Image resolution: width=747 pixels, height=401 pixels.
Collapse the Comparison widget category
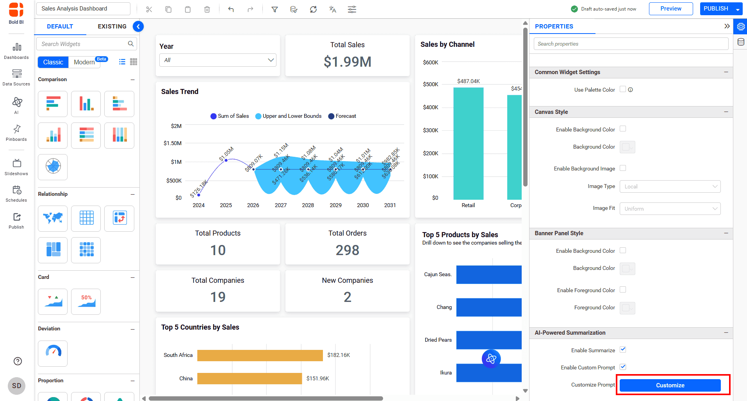[x=133, y=80]
